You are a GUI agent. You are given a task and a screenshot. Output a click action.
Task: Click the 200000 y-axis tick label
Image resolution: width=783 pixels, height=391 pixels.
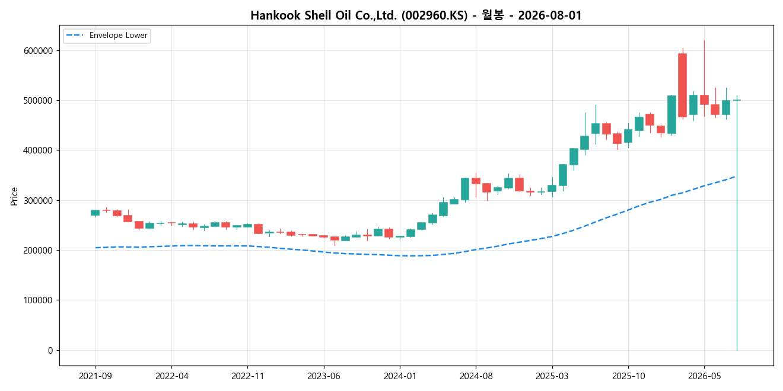(39, 251)
